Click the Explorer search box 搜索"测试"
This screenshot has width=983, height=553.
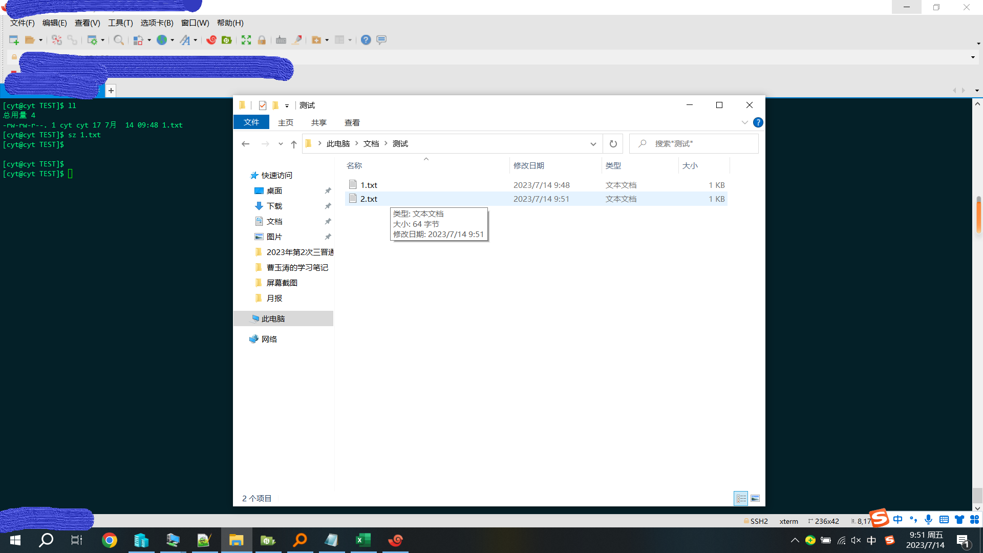[x=694, y=144]
